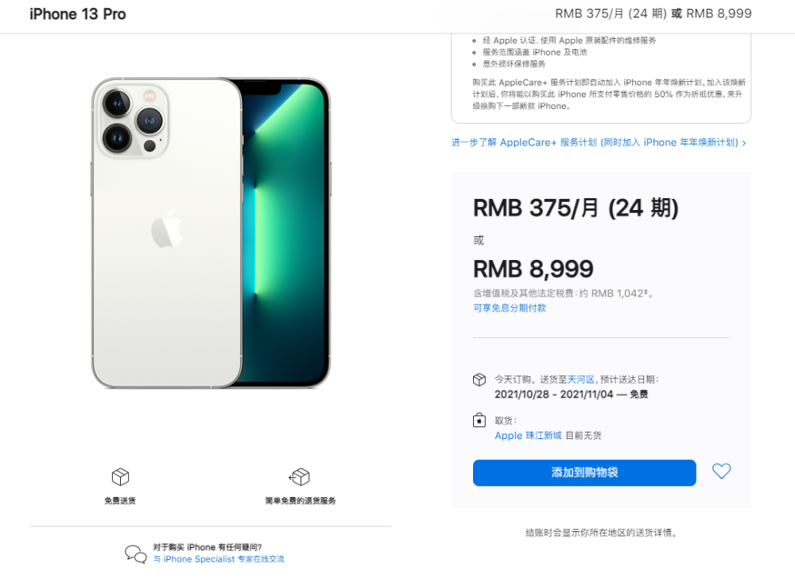This screenshot has height=579, width=795.
Task: Click the iPhone 13 Pro product image
Action: [211, 233]
